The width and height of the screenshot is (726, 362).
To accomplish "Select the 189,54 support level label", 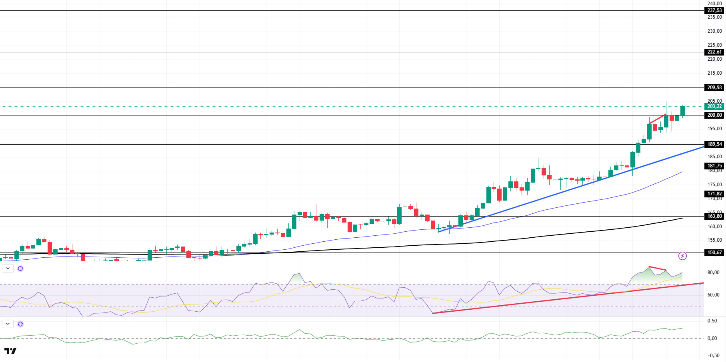I will 714,144.
